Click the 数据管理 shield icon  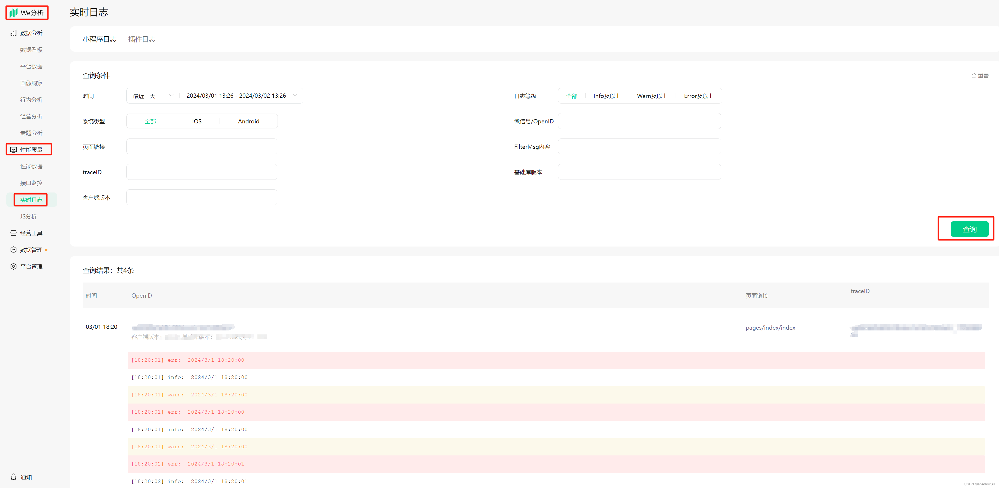[x=14, y=250]
